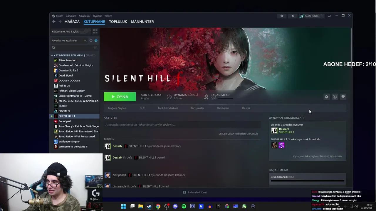Show recent activity clock filter icon
Screen dimensions: 376x211
click(91, 40)
